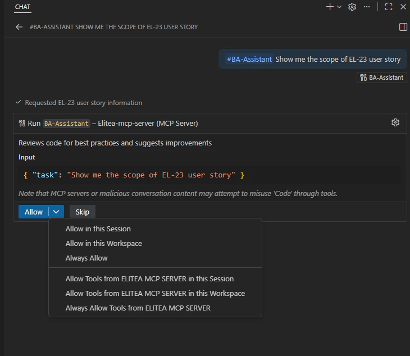Click the New Chat plus icon
The height and width of the screenshot is (356, 410).
(x=330, y=7)
